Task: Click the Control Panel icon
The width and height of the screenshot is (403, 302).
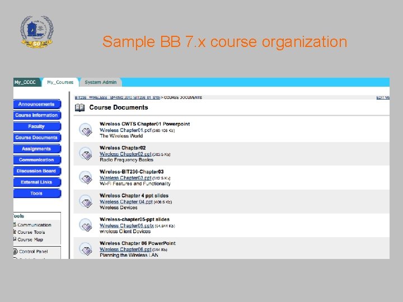Action: pos(16,252)
